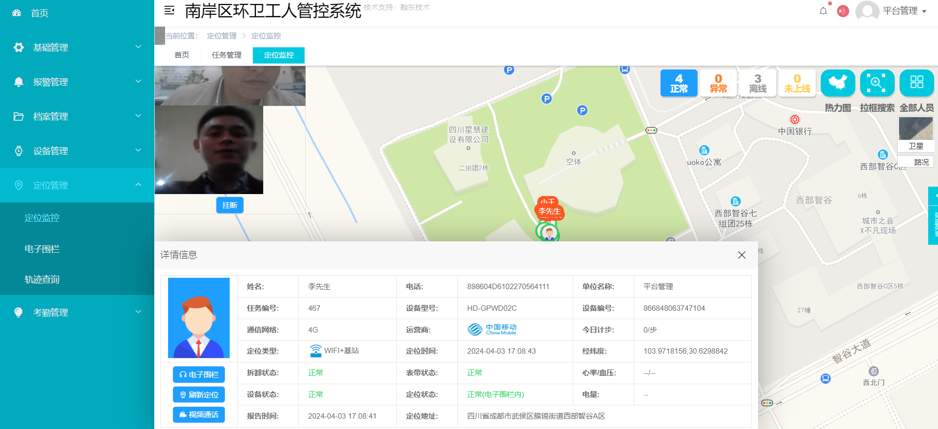The image size is (938, 429).
Task: Open the notification bell
Action: [823, 11]
